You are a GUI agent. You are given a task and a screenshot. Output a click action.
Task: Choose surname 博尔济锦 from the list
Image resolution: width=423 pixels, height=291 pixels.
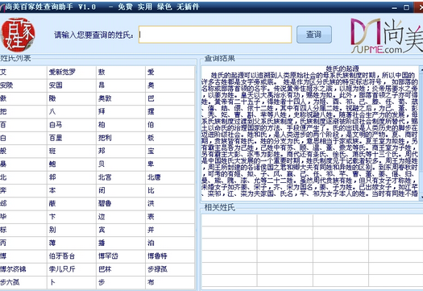[13, 269]
